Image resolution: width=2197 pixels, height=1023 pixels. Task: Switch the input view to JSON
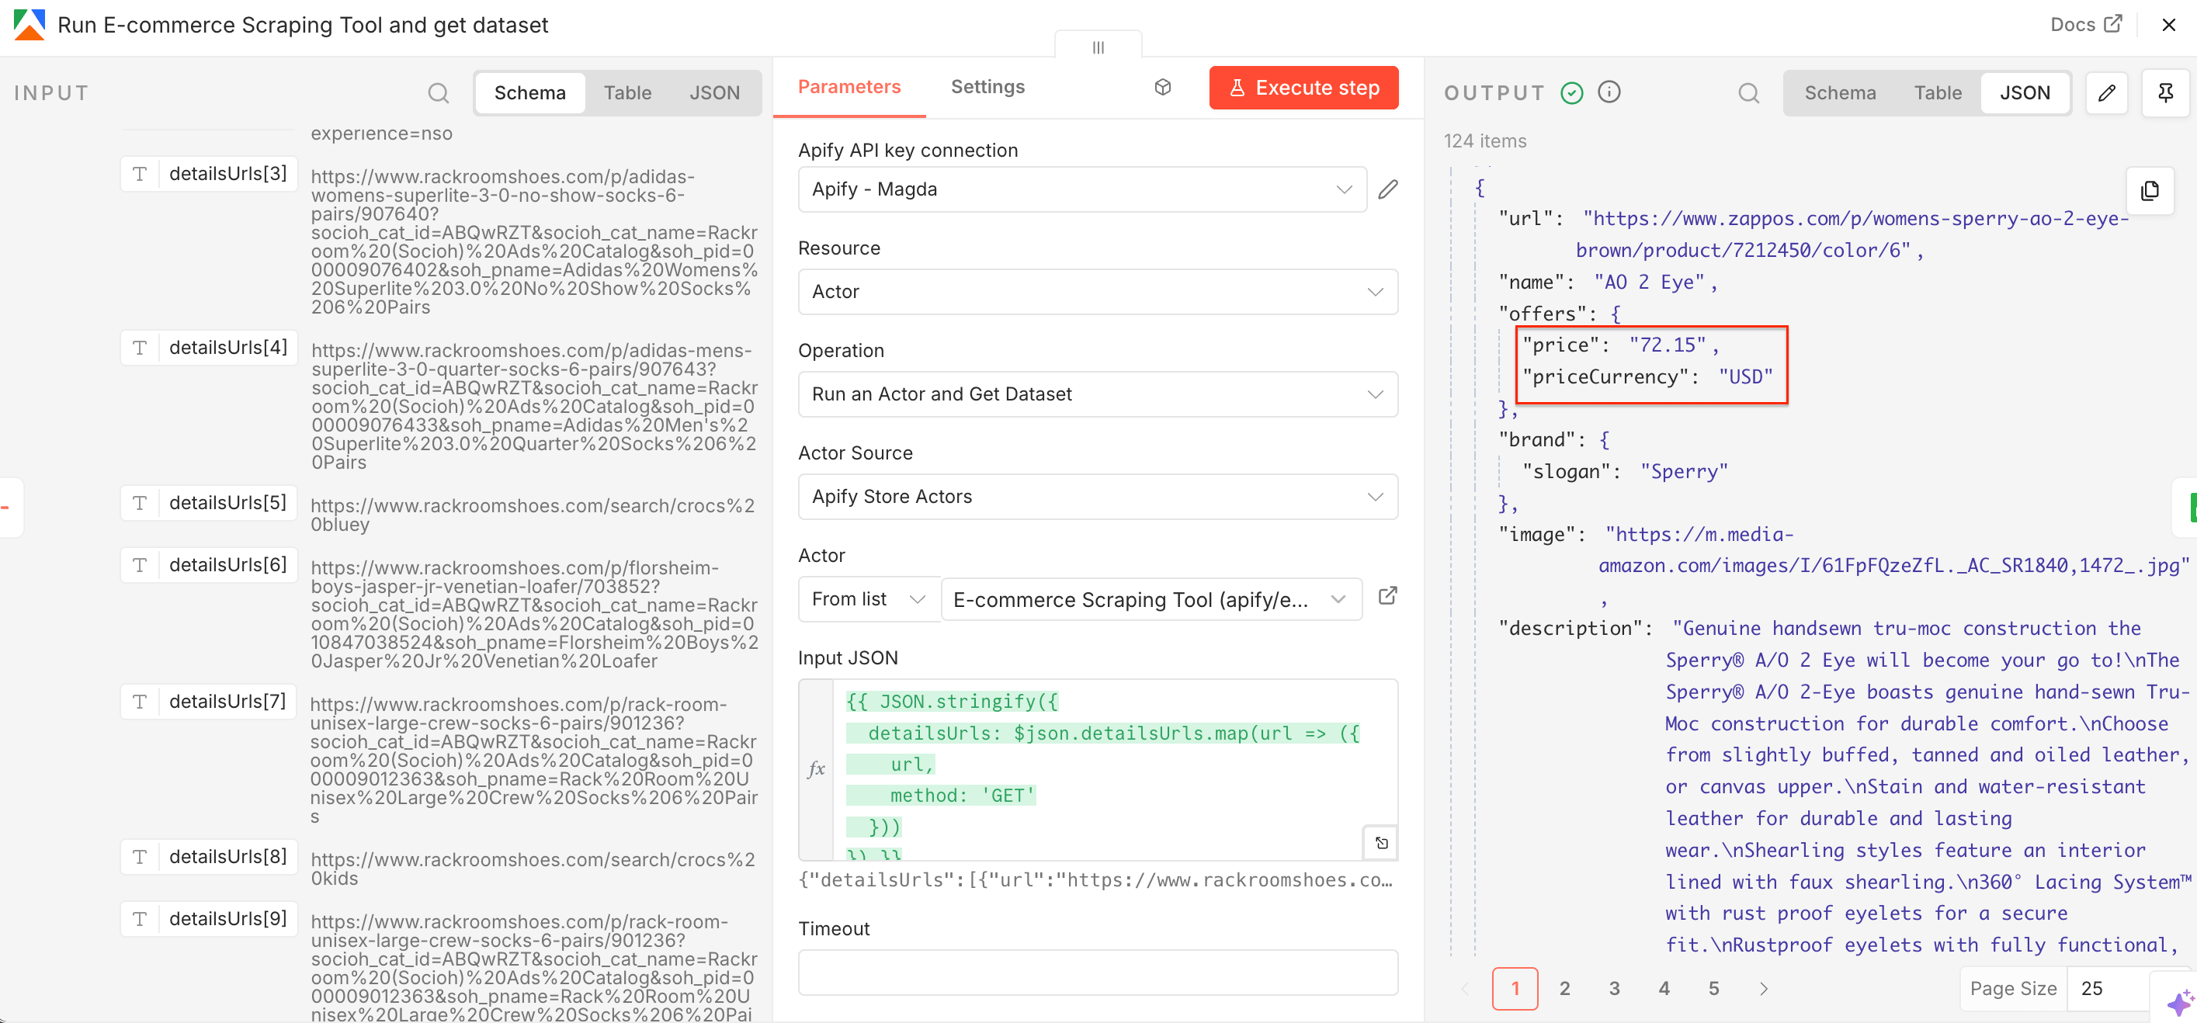(714, 93)
